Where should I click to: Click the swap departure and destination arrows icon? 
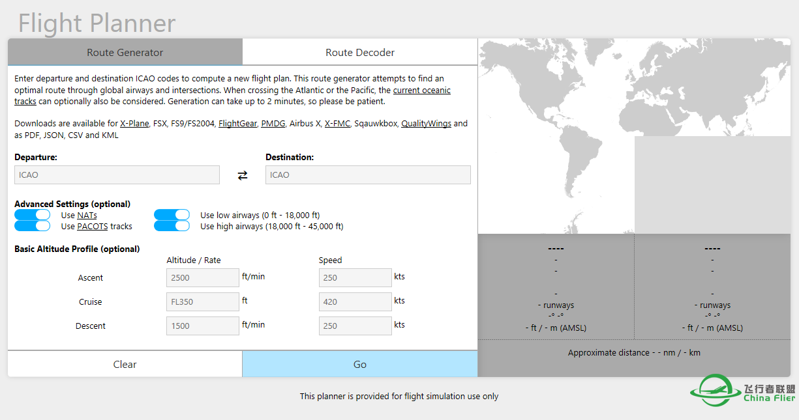[243, 175]
